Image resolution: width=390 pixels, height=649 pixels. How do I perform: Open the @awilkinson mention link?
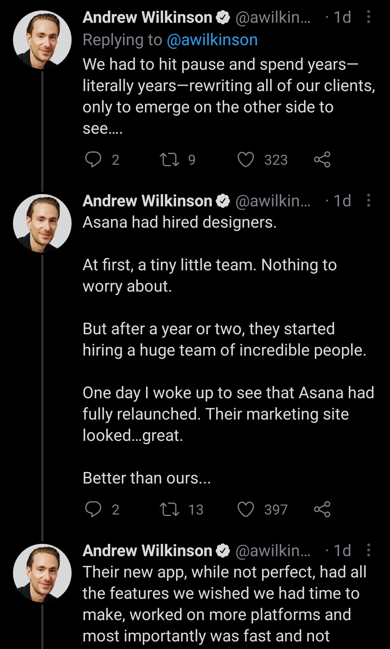tap(212, 40)
